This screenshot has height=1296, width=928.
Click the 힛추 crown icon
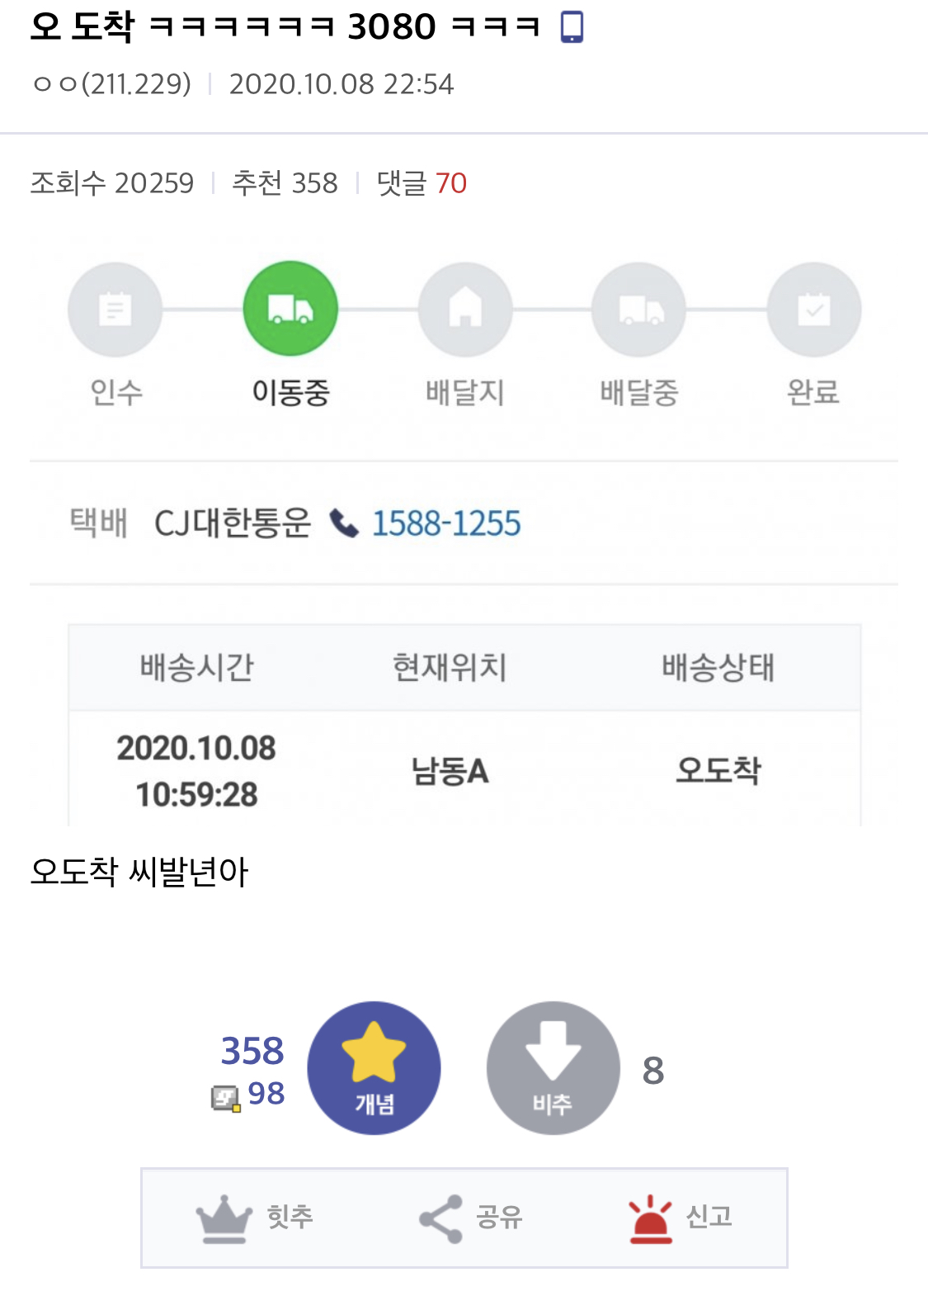[x=224, y=1218]
